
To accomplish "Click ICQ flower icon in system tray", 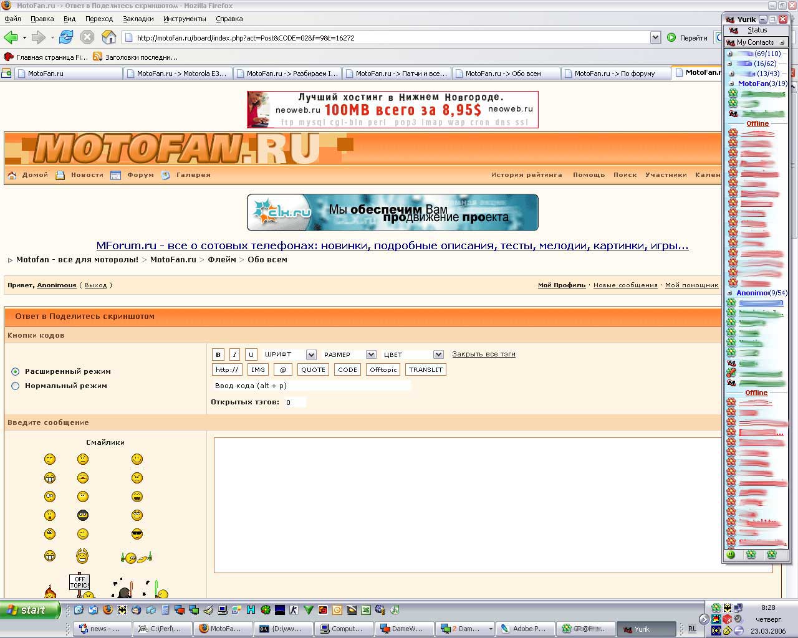I will click(716, 607).
